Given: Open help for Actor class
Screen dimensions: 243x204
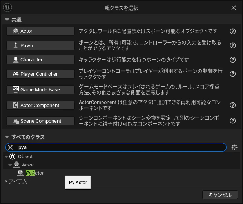Looking at the screenshot, I should 233,31.
